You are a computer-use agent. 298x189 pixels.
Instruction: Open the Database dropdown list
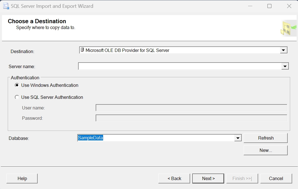[238, 138]
